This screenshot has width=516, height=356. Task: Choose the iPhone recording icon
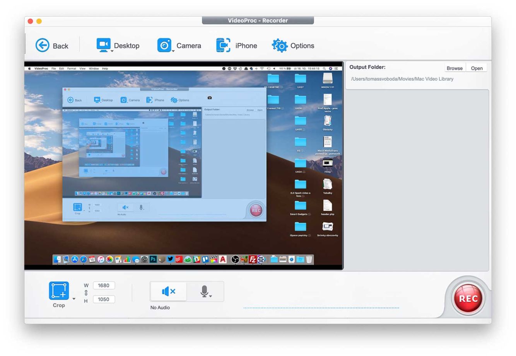pos(223,45)
